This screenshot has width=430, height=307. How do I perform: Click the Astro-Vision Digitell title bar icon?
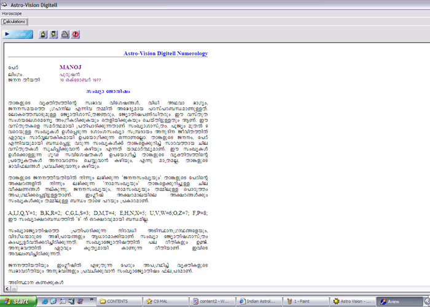[4, 5]
